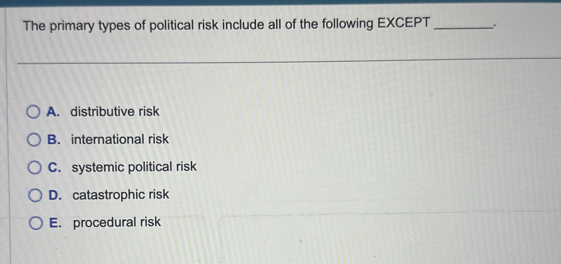Select radio button for option B
Image resolution: width=561 pixels, height=264 pixels.
pyautogui.click(x=34, y=140)
